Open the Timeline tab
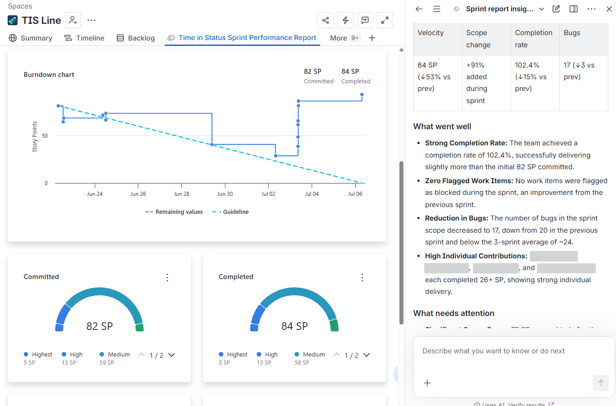Viewport: 616px width, 406px height. [84, 38]
